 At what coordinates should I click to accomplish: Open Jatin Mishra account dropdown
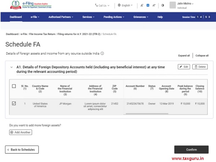click(185, 4)
